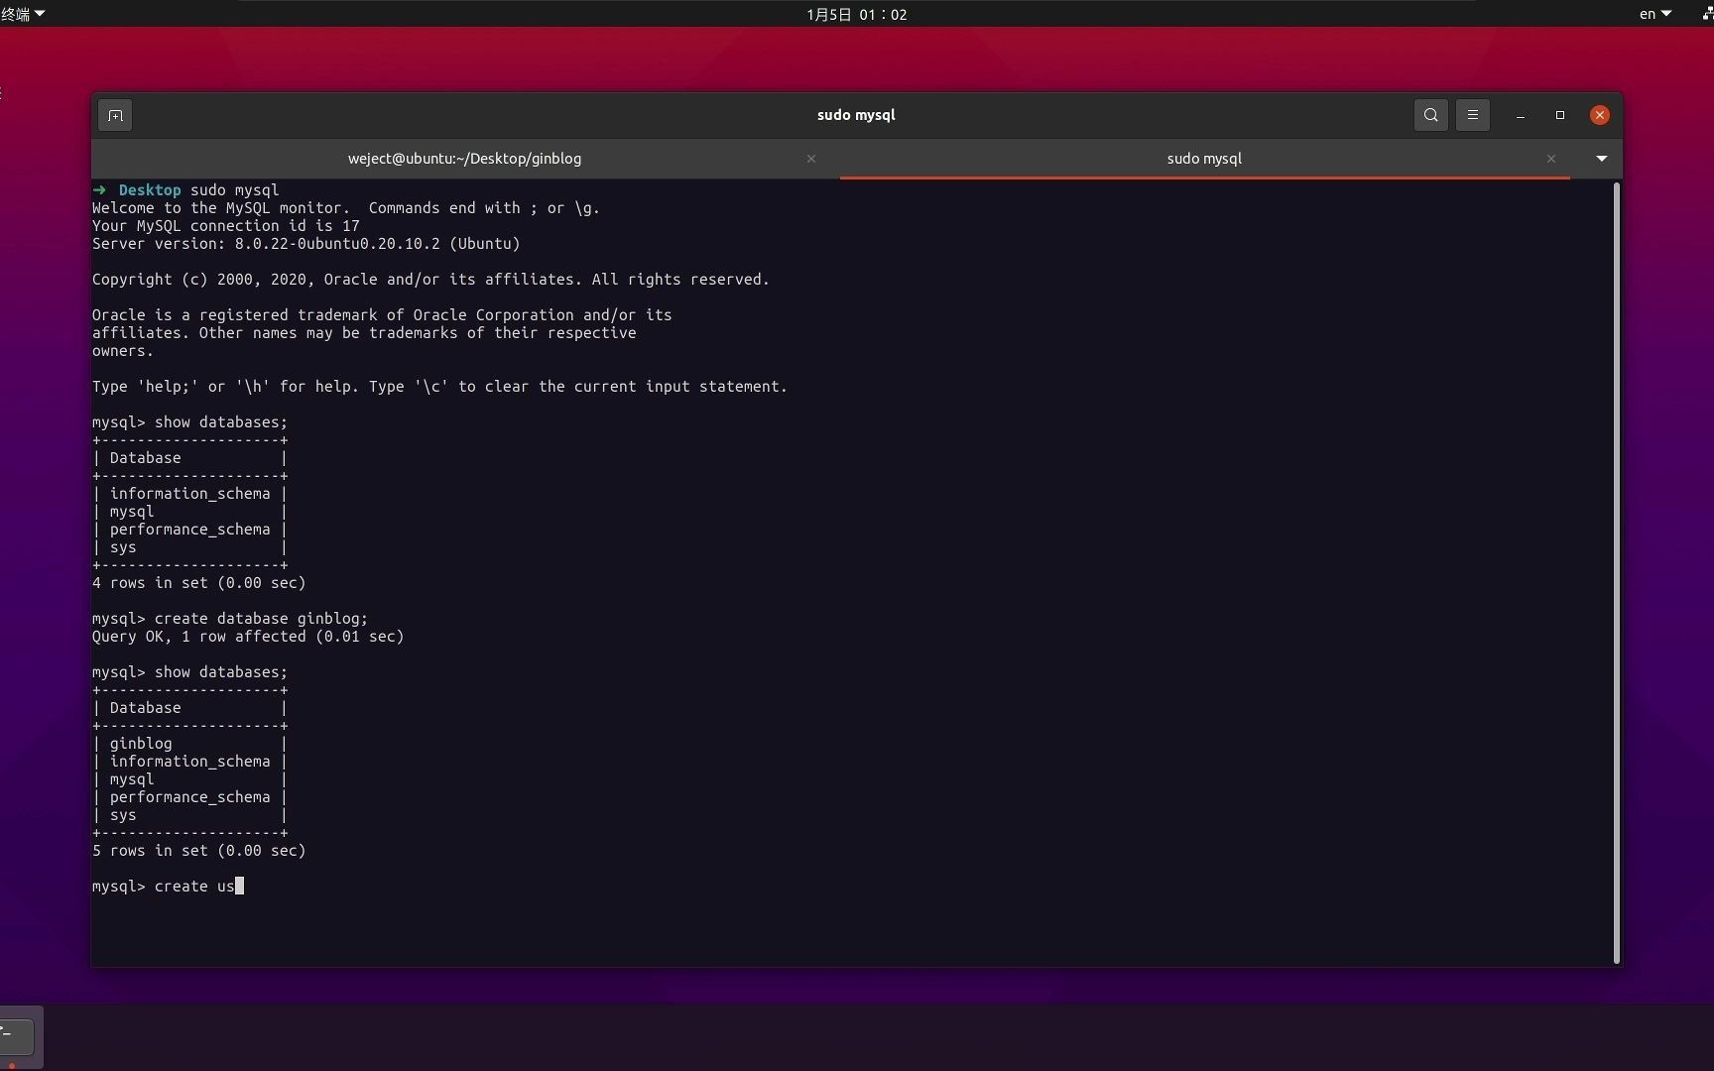Click the network status icon in top bar
1714x1071 pixels.
1708,14
